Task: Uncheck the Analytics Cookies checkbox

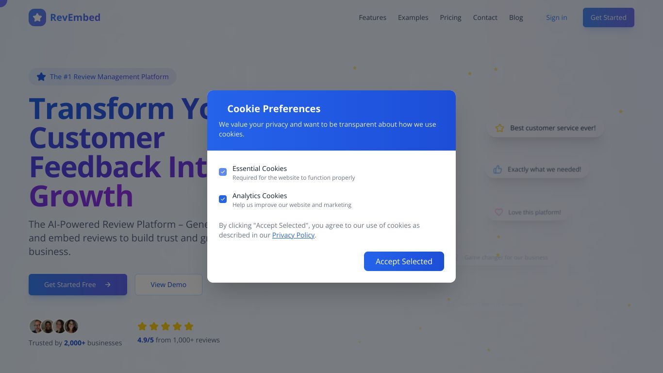Action: (x=223, y=199)
